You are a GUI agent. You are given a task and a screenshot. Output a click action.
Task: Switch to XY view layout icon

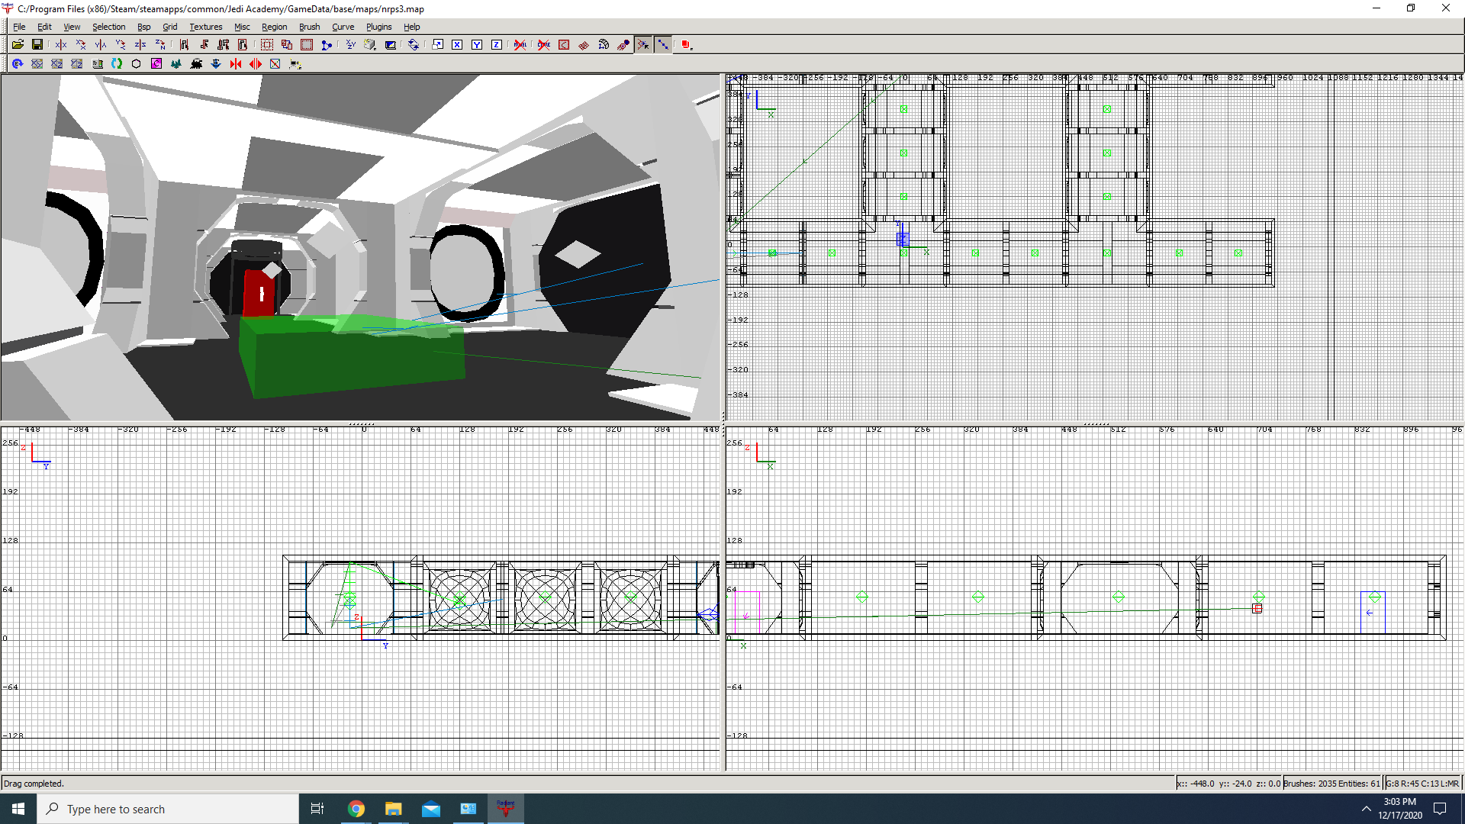point(37,64)
